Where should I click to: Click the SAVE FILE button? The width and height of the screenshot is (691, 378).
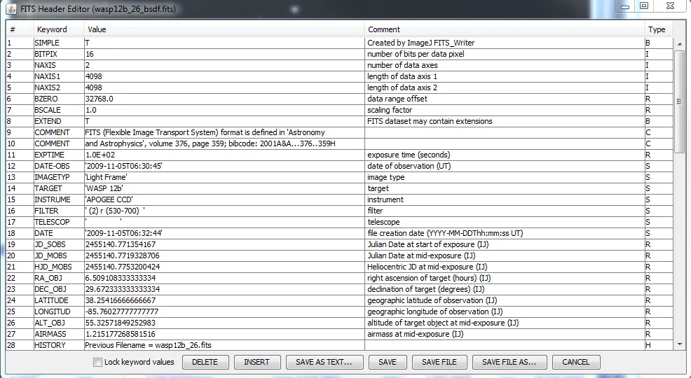pos(439,362)
